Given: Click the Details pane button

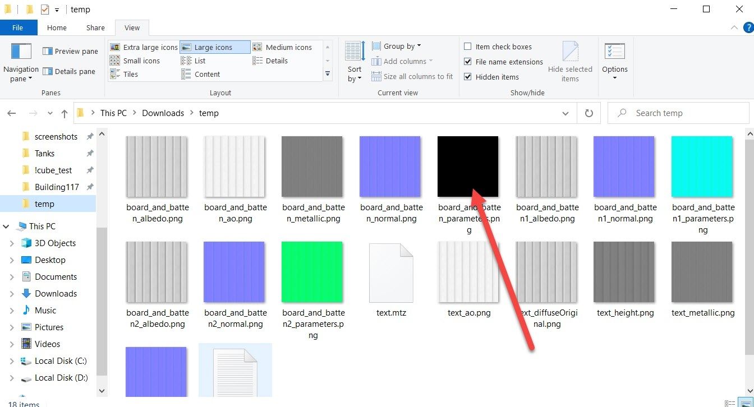Looking at the screenshot, I should (x=70, y=71).
